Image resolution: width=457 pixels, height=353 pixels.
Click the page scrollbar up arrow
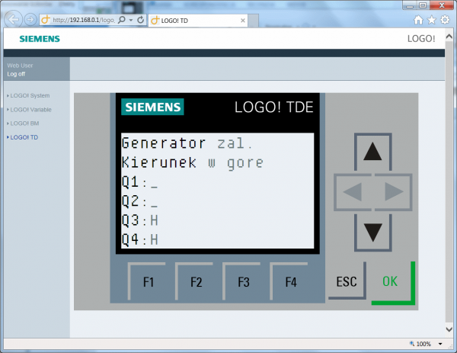point(449,37)
